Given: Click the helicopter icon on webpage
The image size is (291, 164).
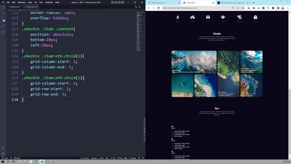Looking at the screenshot, I should coord(240,17).
